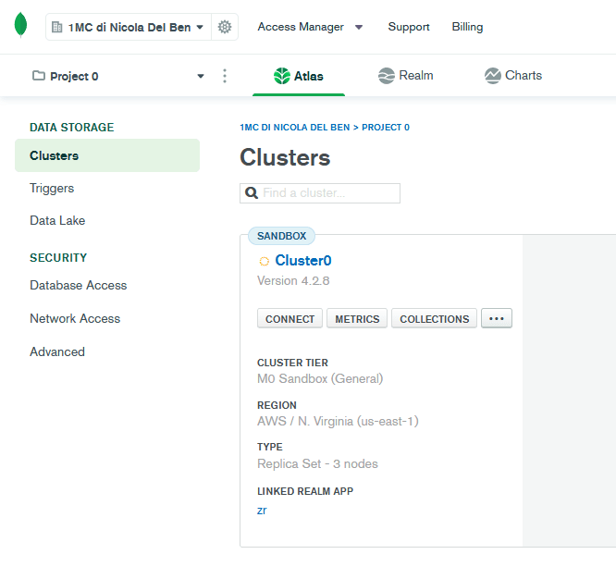Click the search magnifier icon
The width and height of the screenshot is (616, 579).
point(252,193)
